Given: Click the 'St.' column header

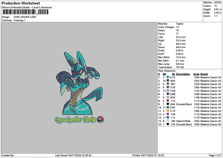Looking at the screenshot, I should (x=174, y=74).
